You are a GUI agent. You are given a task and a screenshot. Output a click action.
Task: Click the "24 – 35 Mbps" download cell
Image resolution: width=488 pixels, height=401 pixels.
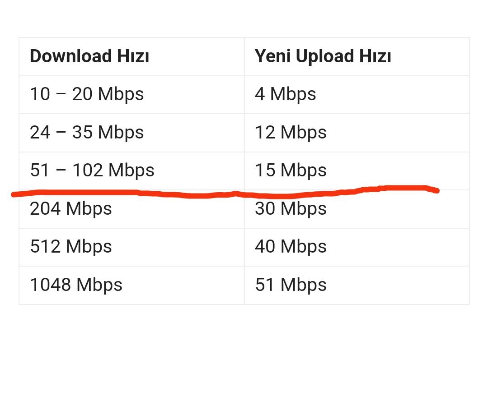[x=87, y=133]
